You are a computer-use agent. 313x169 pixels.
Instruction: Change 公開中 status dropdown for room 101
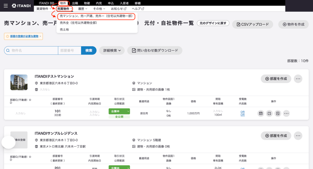coord(119,111)
